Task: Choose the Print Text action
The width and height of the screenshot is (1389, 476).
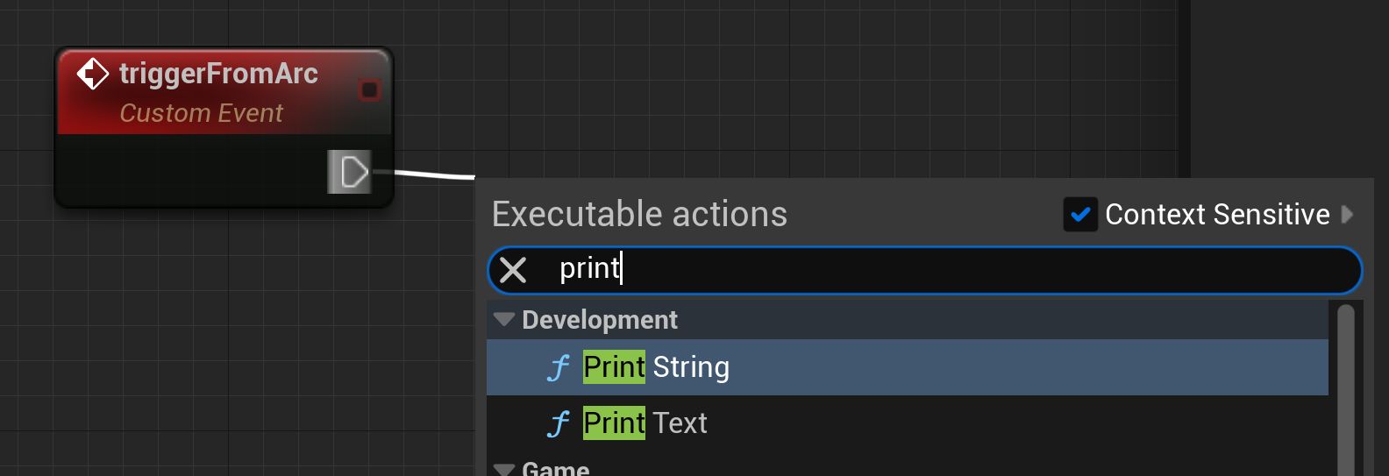Action: (645, 423)
